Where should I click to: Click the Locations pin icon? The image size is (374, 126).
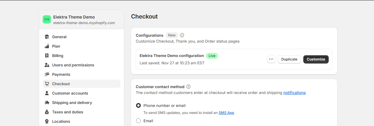47,121
